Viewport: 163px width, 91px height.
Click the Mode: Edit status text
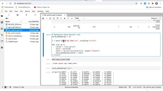123,87
